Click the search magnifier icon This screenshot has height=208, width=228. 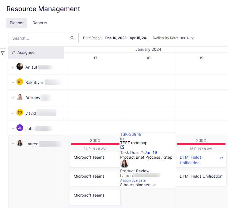click(x=72, y=38)
